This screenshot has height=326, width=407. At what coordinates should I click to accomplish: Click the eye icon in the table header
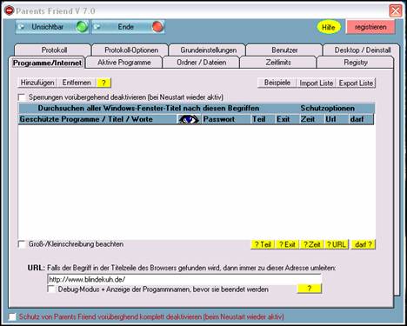[x=189, y=119]
